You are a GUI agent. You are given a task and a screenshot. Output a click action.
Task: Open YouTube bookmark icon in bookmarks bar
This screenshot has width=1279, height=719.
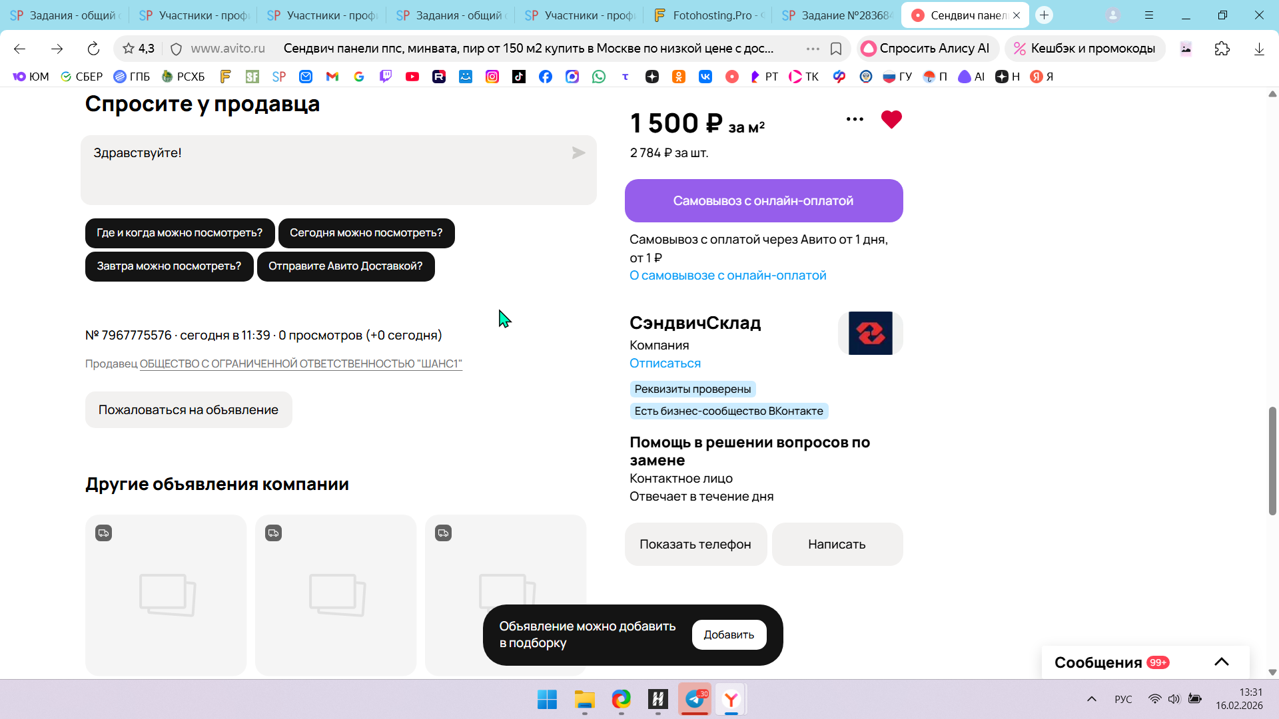pyautogui.click(x=412, y=77)
